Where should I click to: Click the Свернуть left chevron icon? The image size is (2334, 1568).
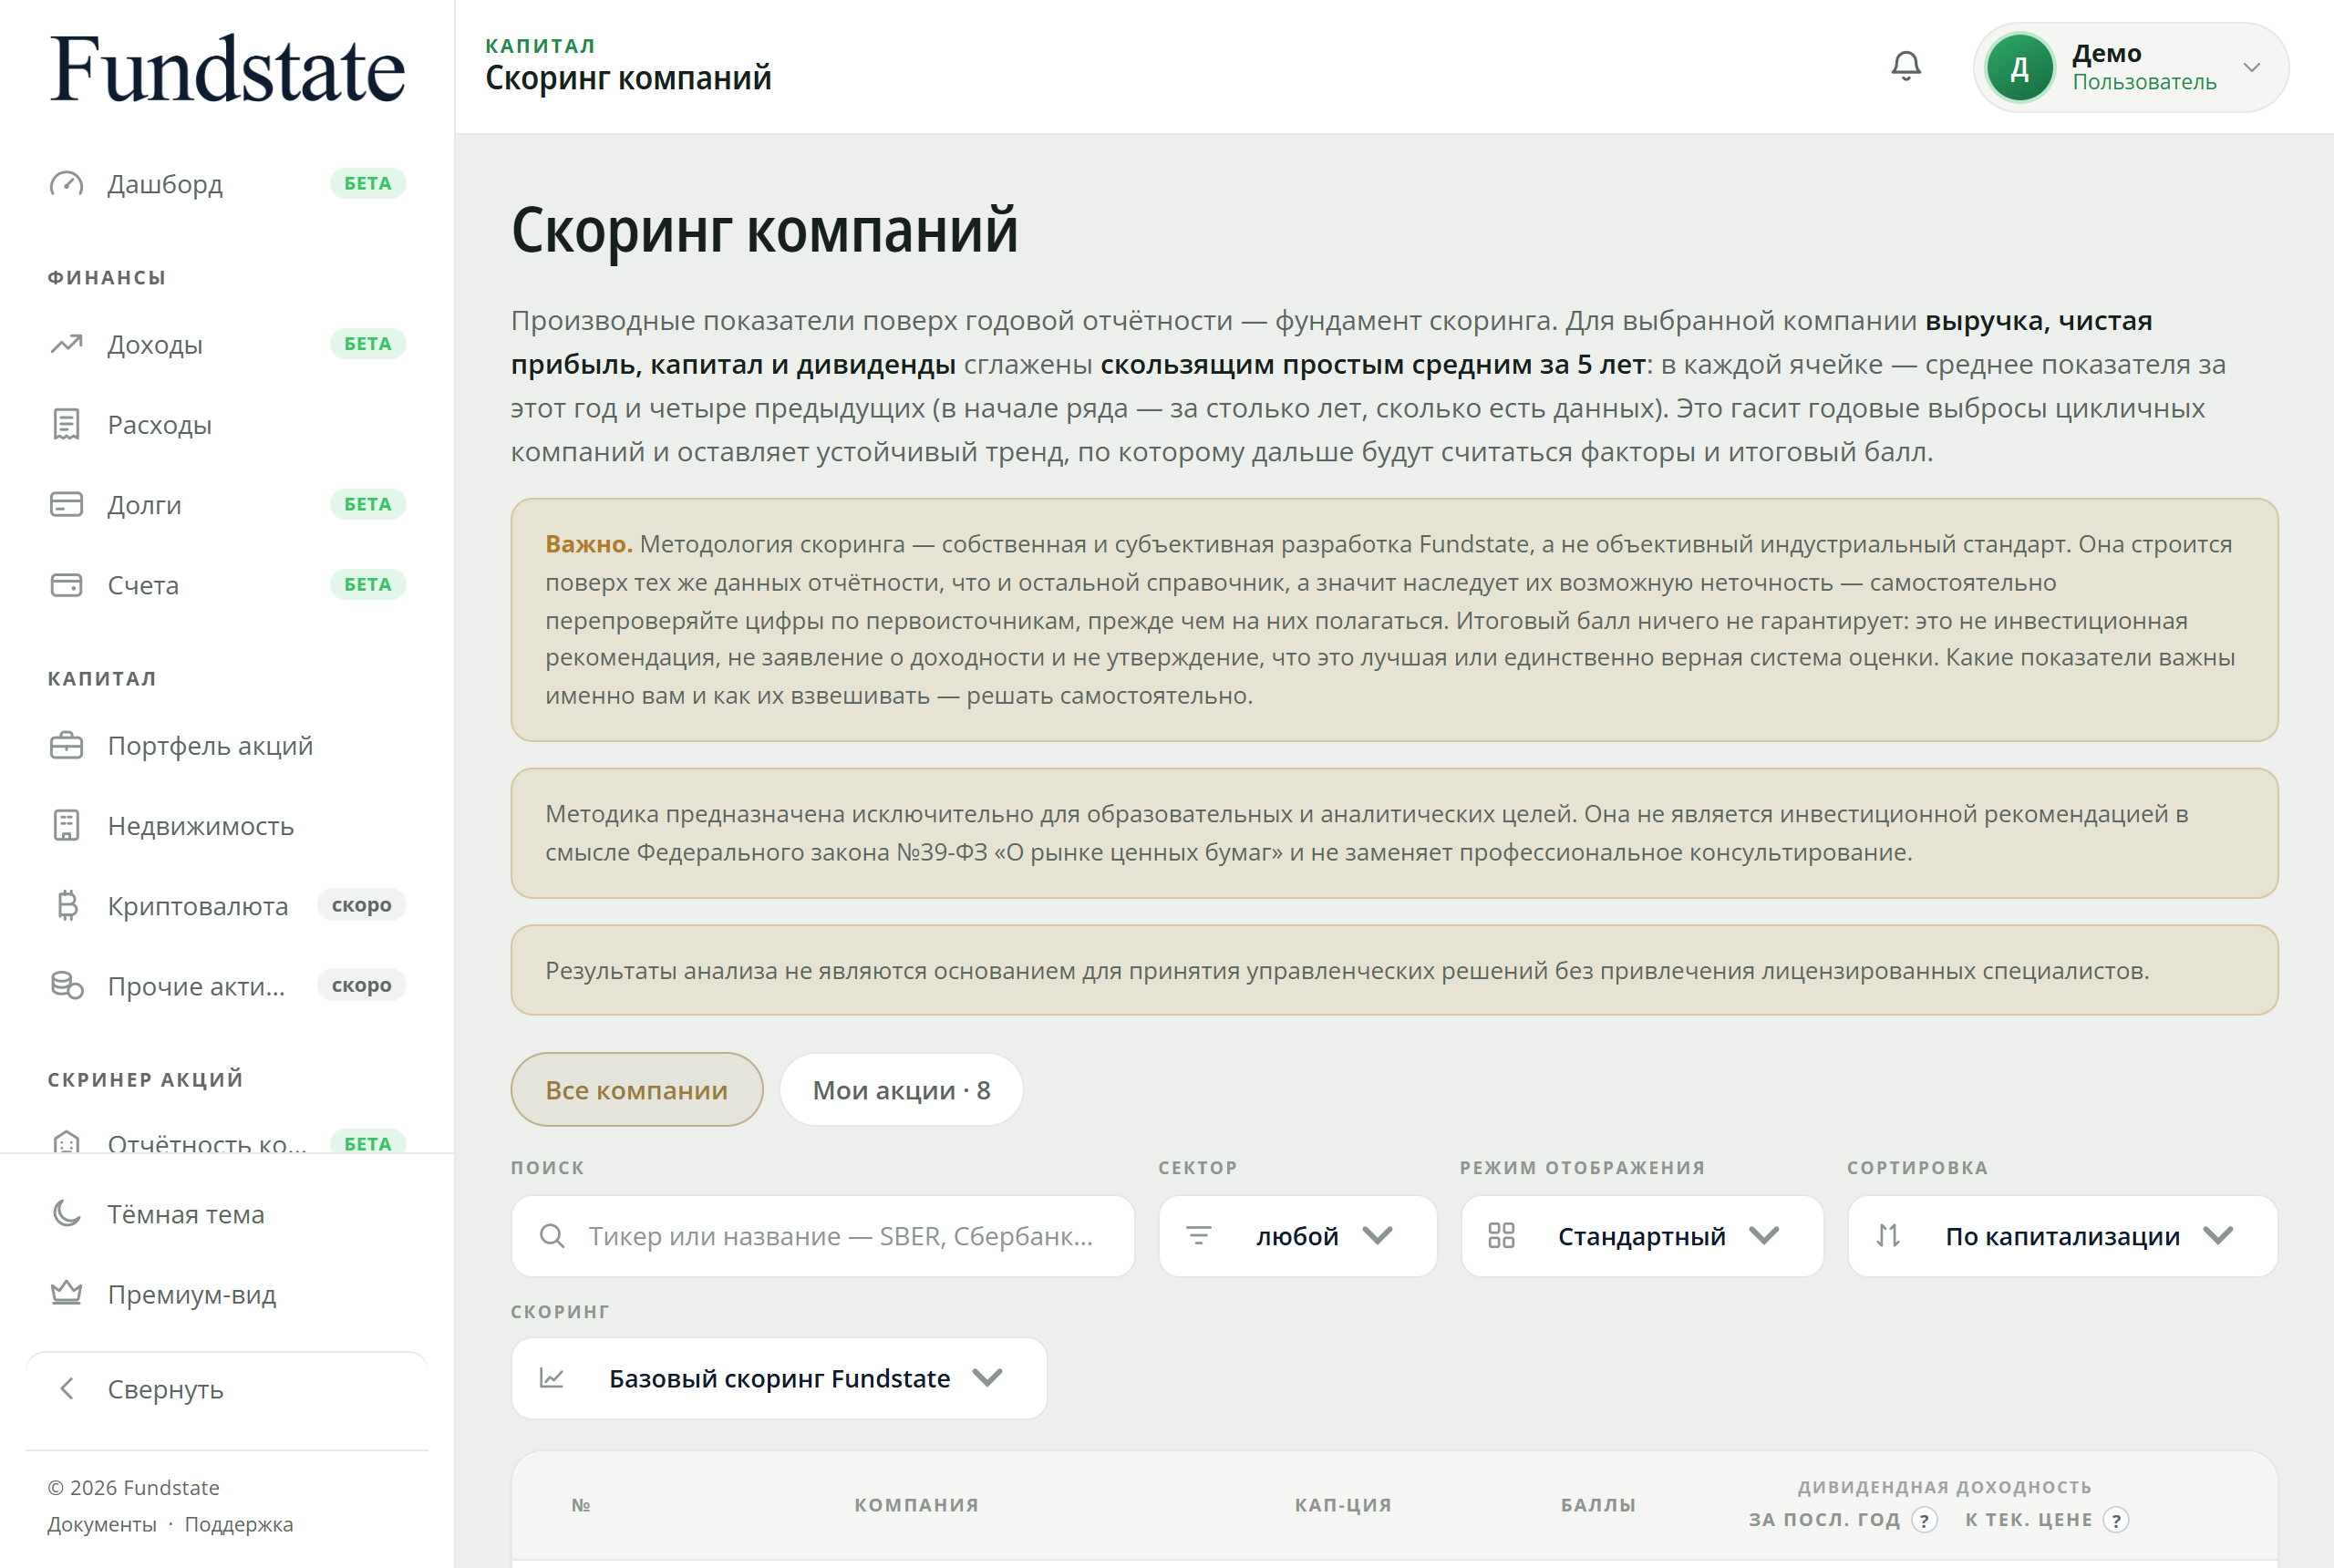tap(66, 1388)
